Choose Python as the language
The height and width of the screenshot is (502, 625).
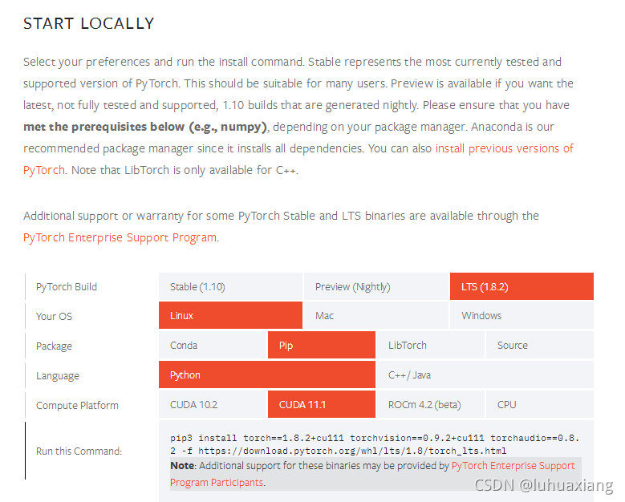coord(267,374)
